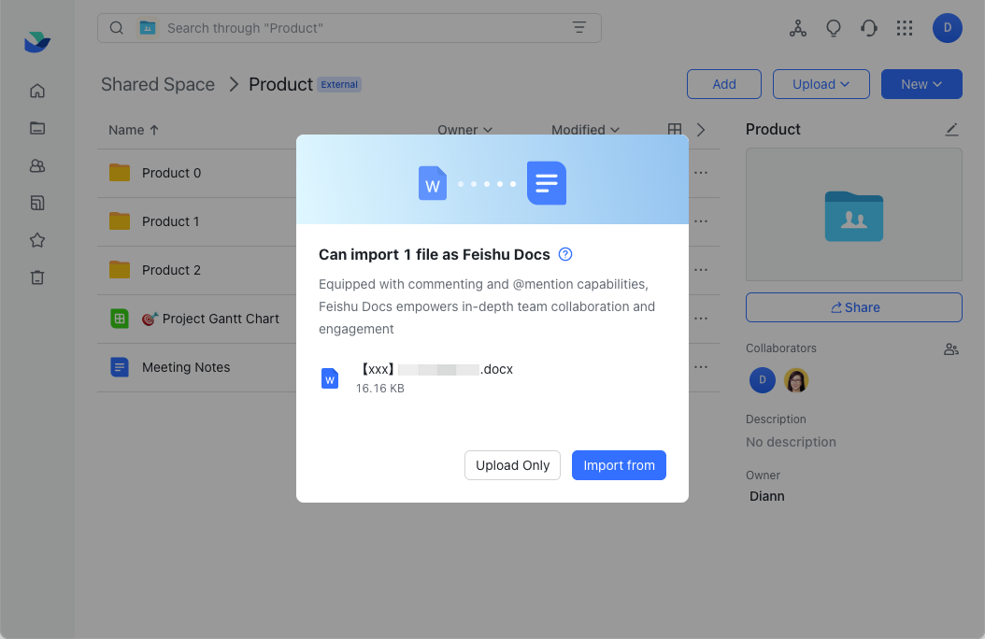The height and width of the screenshot is (639, 985).
Task: Open the Favorites star icon
Action: click(37, 240)
